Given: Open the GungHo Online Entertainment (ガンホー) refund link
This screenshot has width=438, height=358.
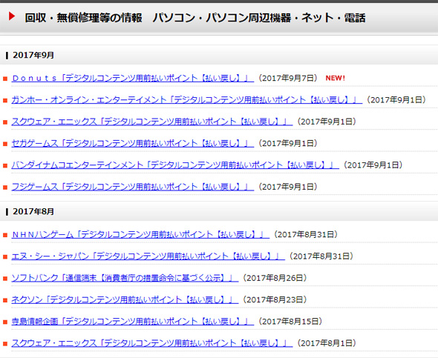Looking at the screenshot, I should 187,100.
